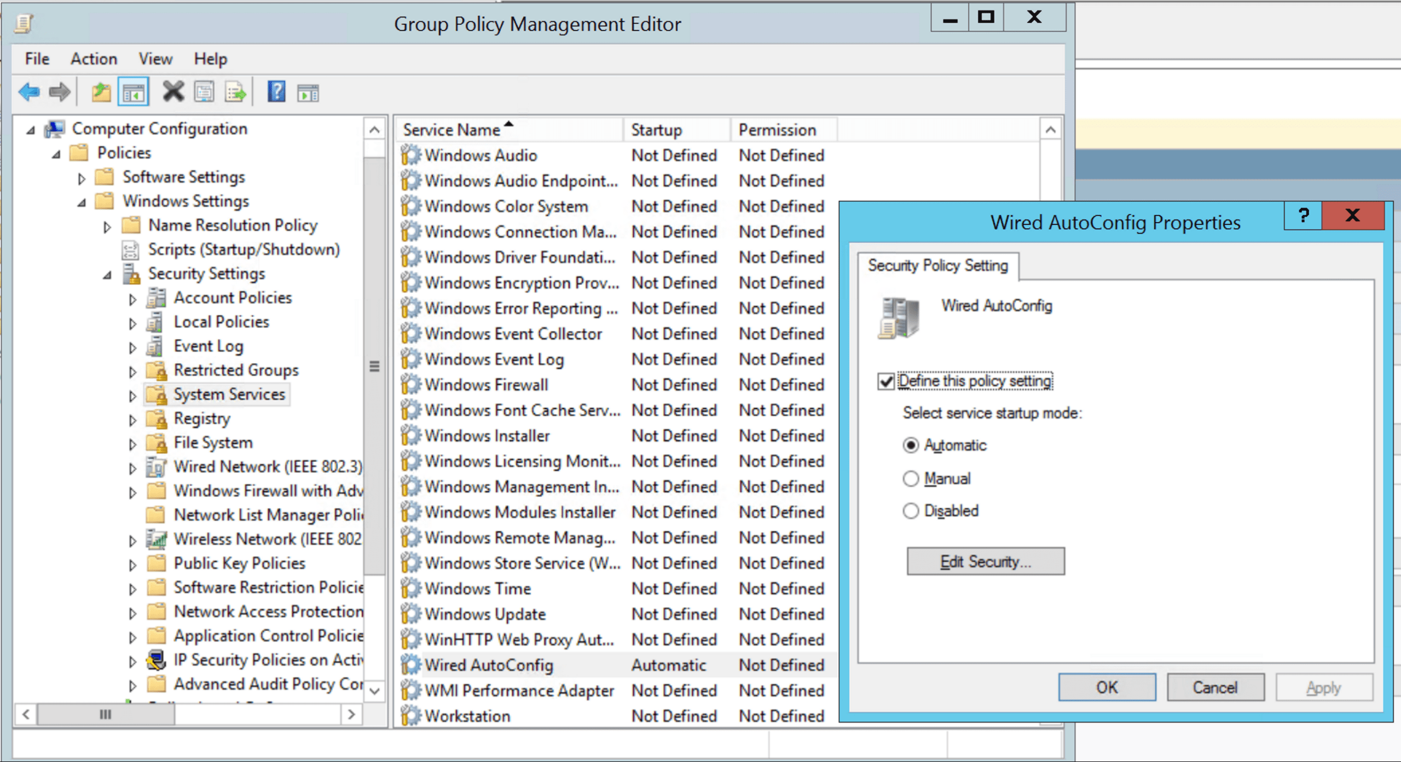Click the Export List toolbar icon
The image size is (1401, 762).
pyautogui.click(x=235, y=92)
